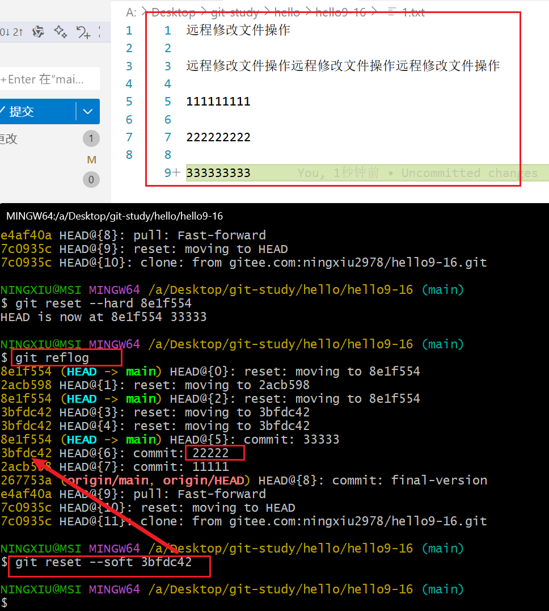The height and width of the screenshot is (611, 549).
Task: Select the git-study breadcrumb segment
Action: coord(234,12)
